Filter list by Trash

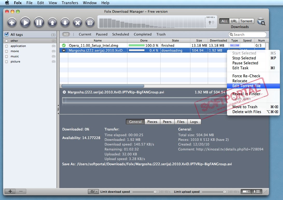(x=161, y=34)
